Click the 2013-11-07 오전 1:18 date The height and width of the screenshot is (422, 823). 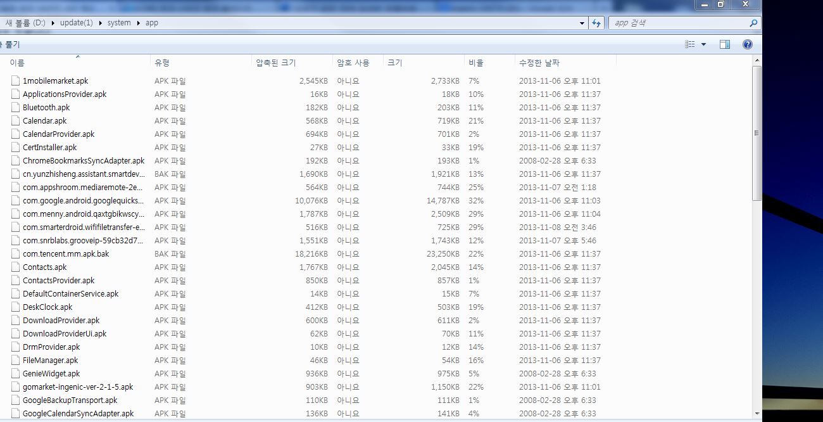pyautogui.click(x=558, y=188)
